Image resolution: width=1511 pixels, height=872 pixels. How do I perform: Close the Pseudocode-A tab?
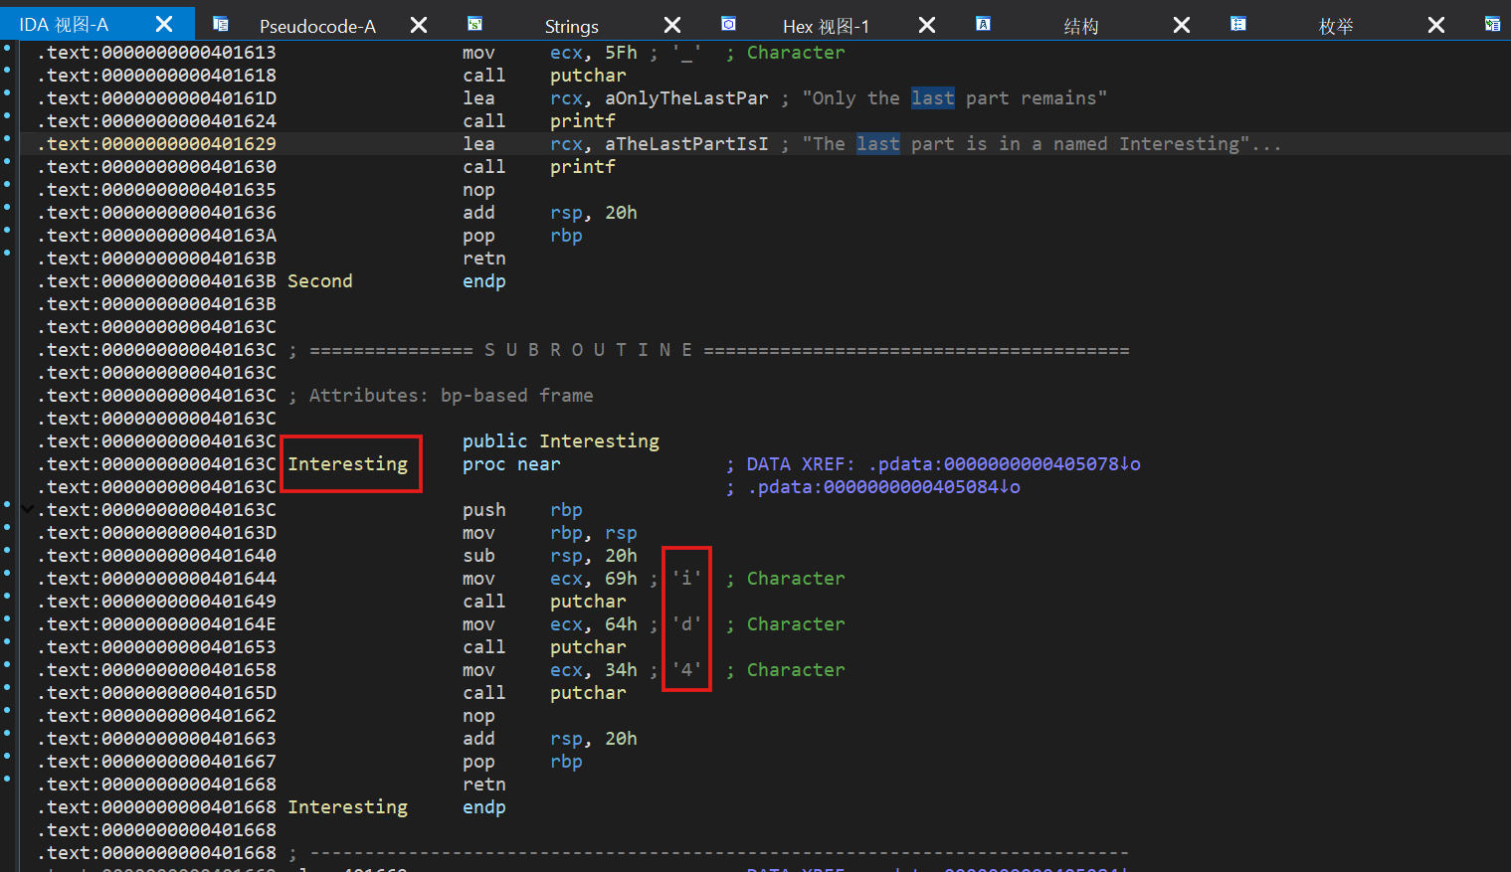419,25
